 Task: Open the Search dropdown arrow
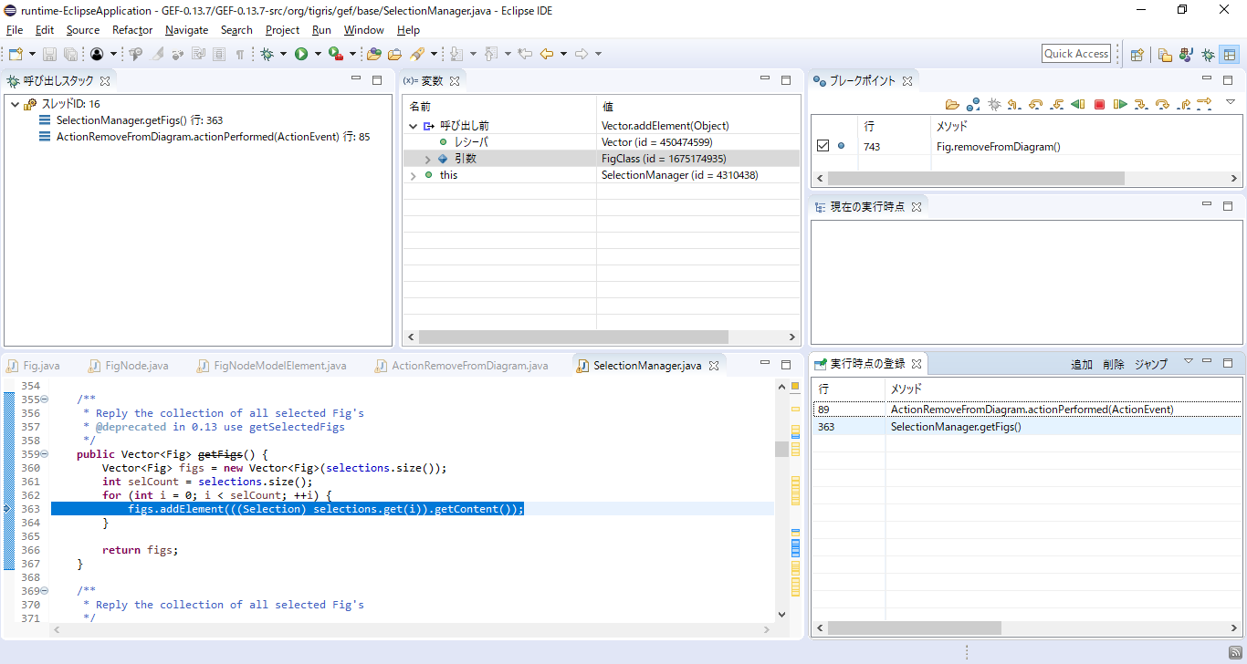435,54
